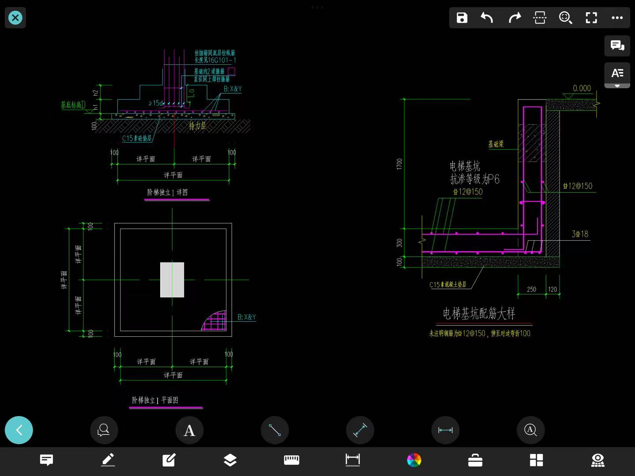Select the magenta rebar mesh hatch in plan
The width and height of the screenshot is (635, 476).
[215, 321]
